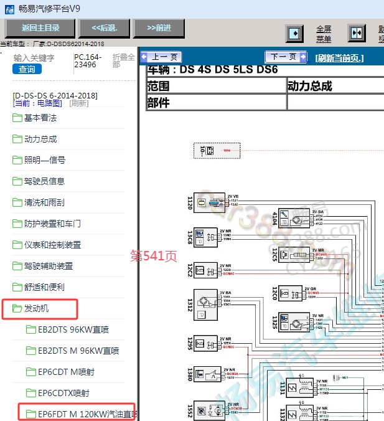Click folder icon next to 照明—信号
This screenshot has height=421, width=384.
[x=17, y=160]
